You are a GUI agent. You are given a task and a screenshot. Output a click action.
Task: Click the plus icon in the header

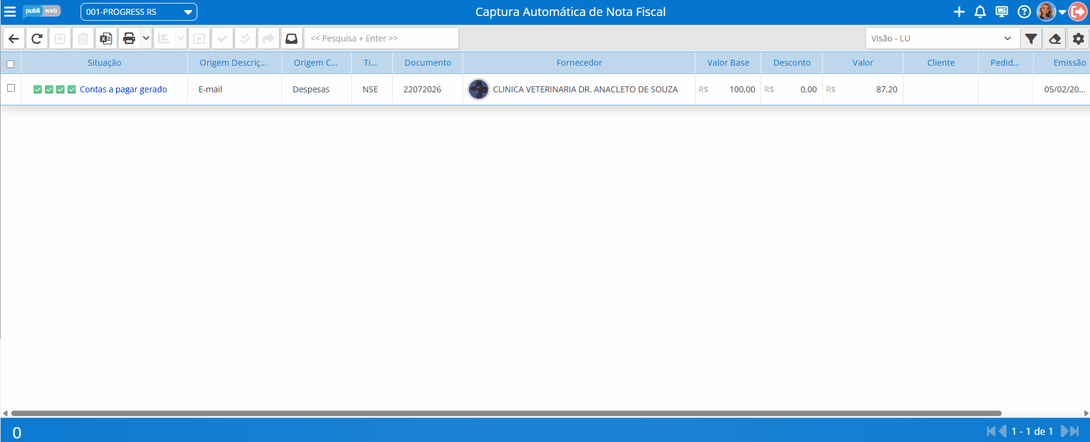(x=959, y=12)
